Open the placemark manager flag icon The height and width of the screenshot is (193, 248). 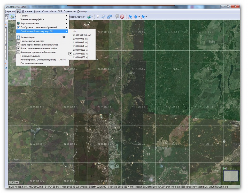pyautogui.click(x=117, y=17)
